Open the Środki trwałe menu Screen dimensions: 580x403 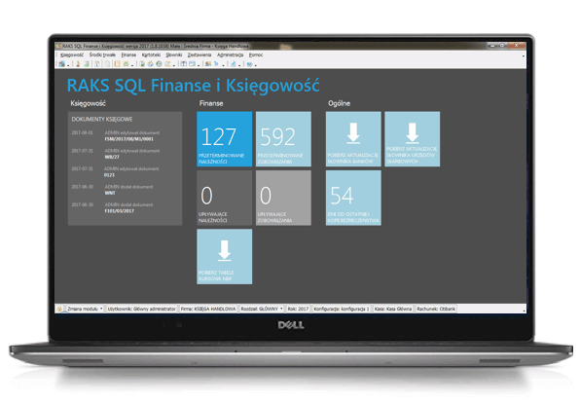102,55
